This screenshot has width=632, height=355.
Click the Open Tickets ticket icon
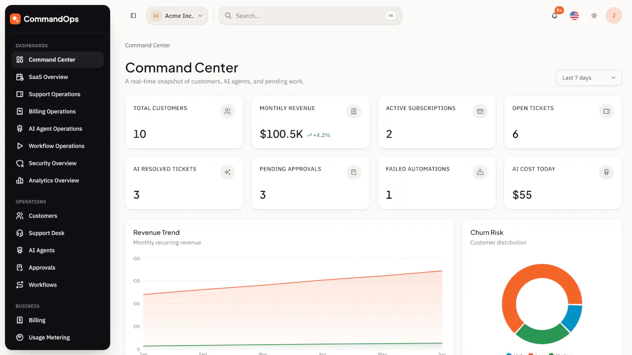[607, 111]
